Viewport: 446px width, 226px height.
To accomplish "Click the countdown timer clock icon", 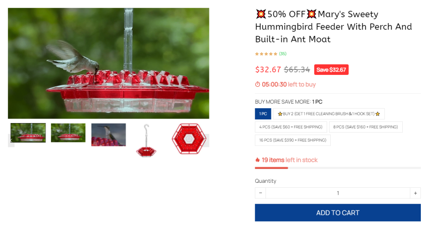I will point(258,84).
